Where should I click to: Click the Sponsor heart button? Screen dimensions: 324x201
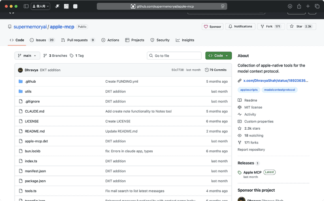click(212, 26)
